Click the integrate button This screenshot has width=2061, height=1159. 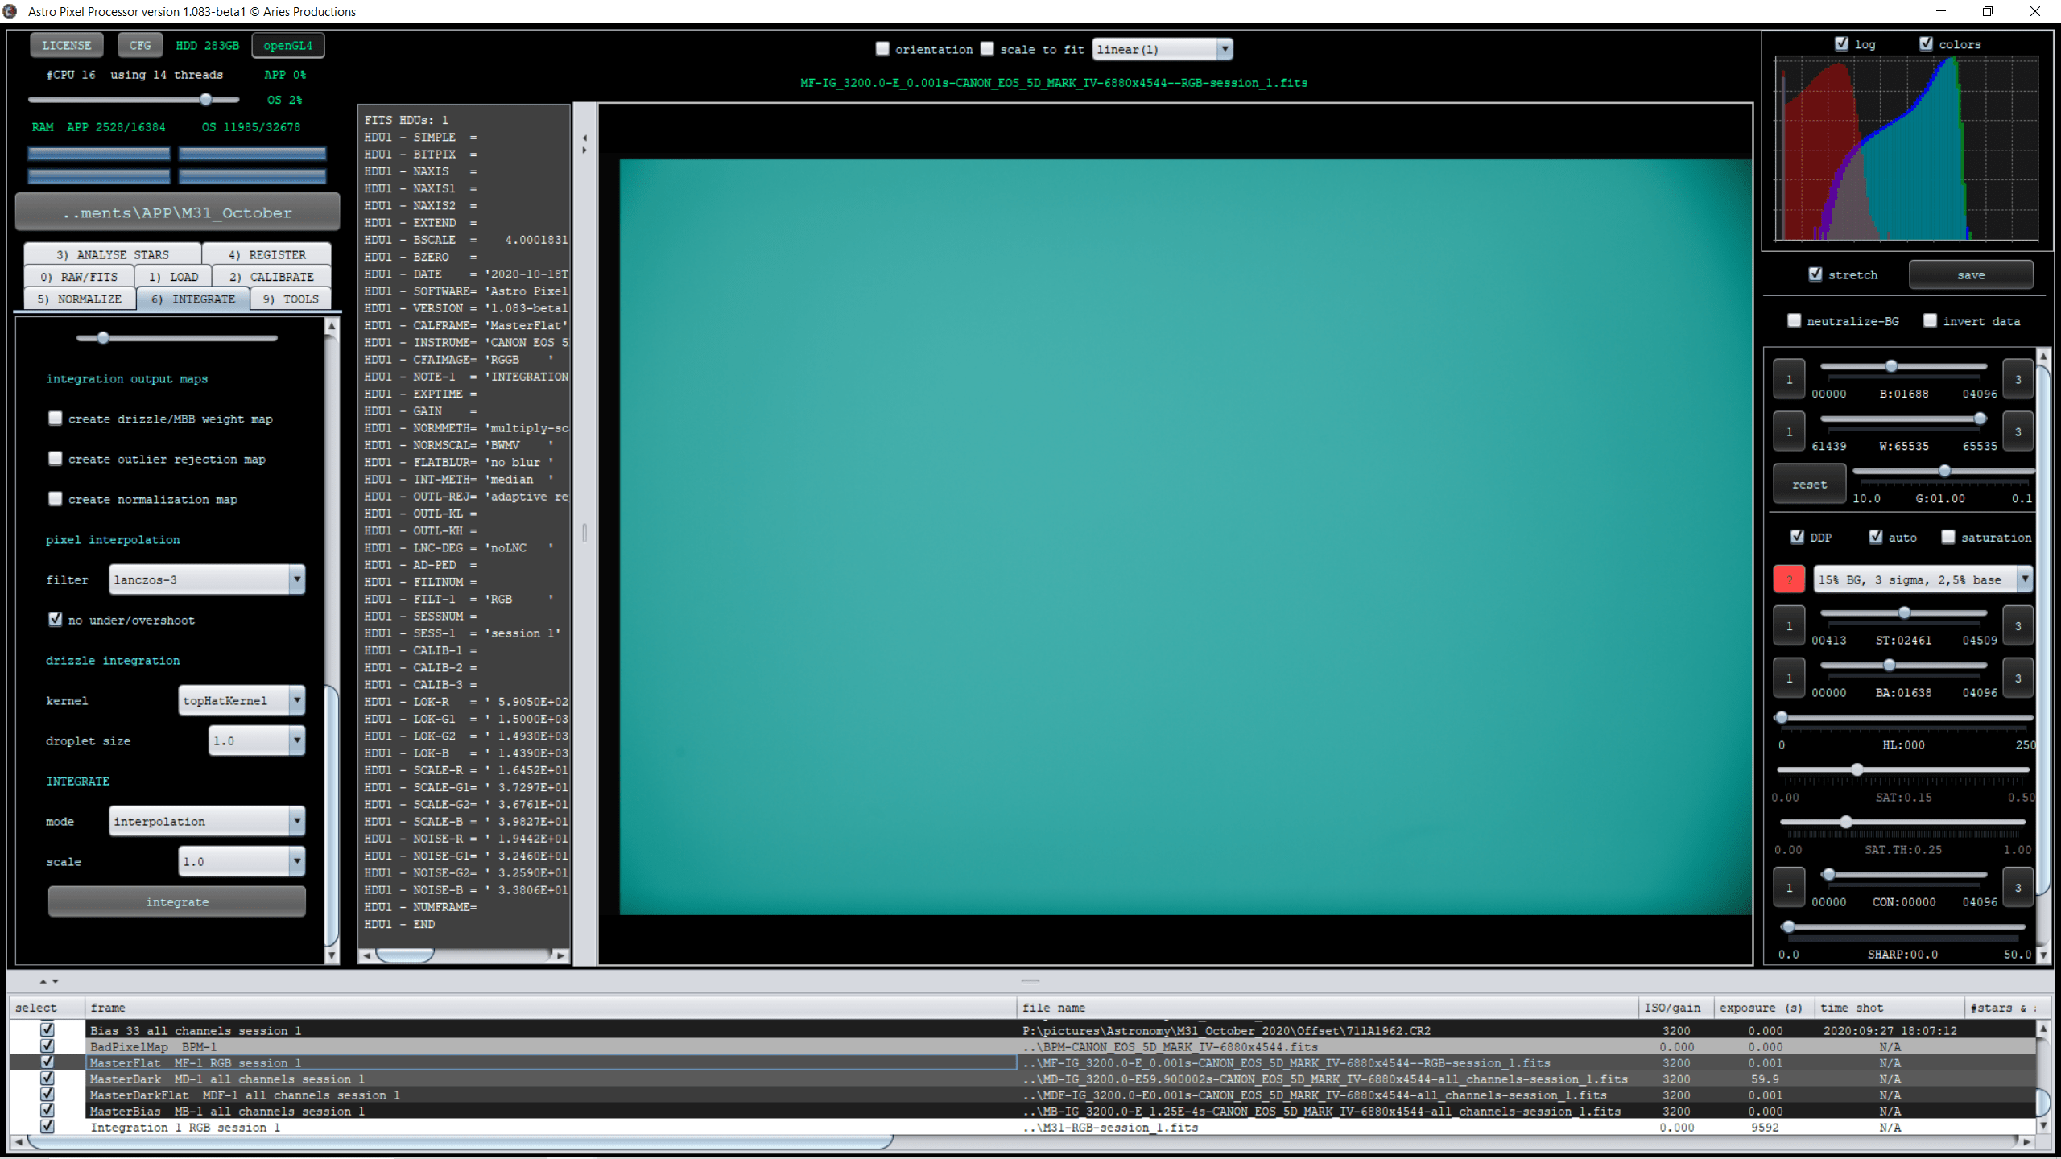pyautogui.click(x=177, y=902)
